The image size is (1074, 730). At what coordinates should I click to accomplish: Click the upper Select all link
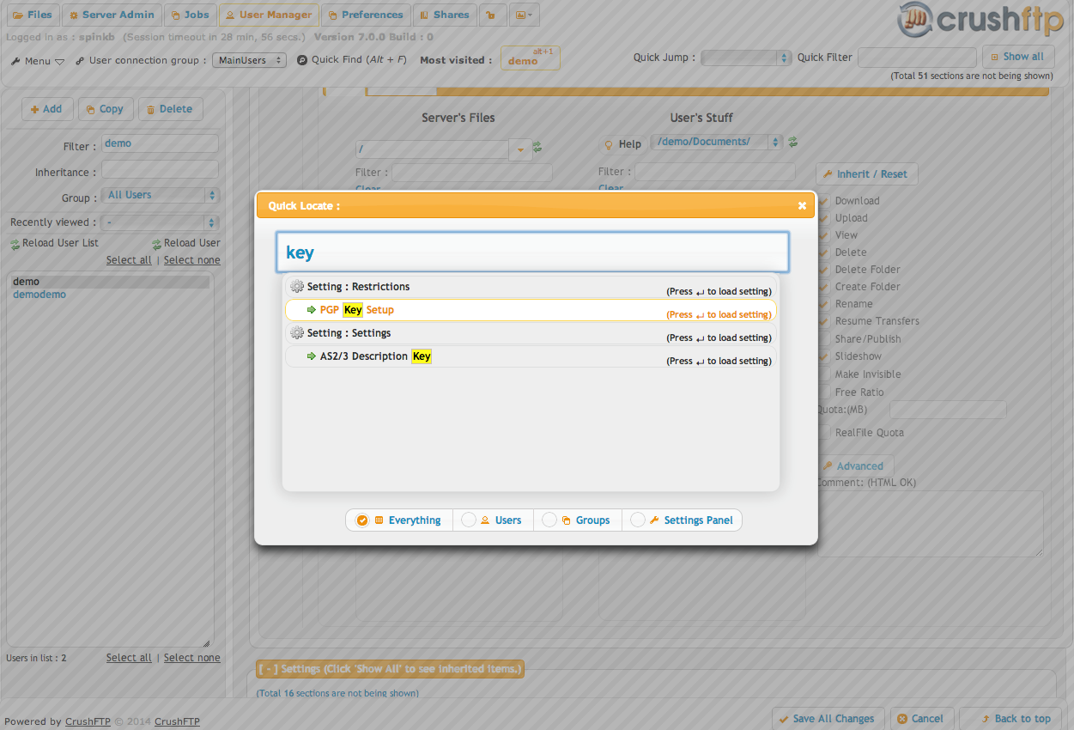coord(129,260)
